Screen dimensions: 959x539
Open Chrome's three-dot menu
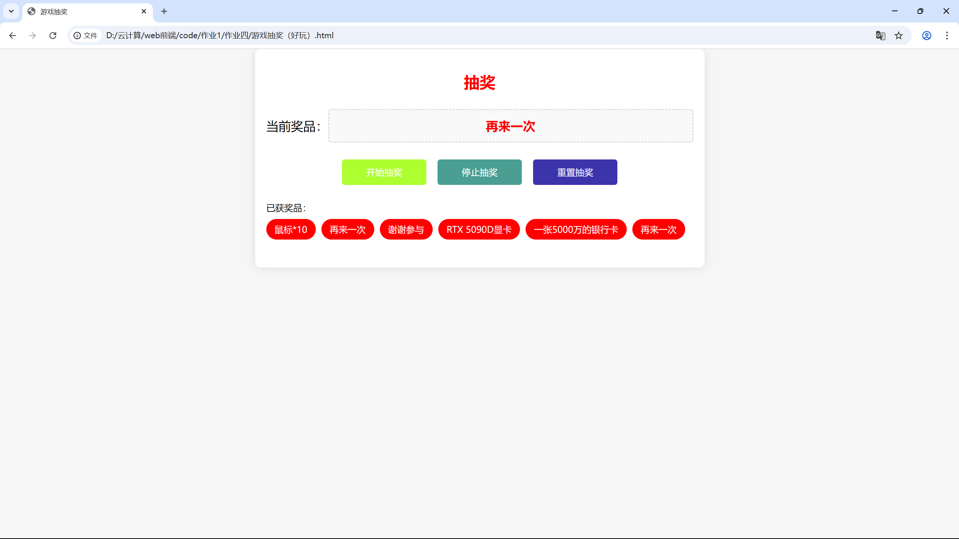947,36
